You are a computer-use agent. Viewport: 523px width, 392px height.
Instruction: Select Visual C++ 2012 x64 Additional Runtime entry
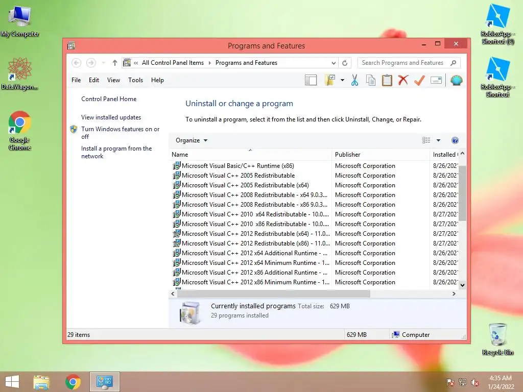click(250, 253)
